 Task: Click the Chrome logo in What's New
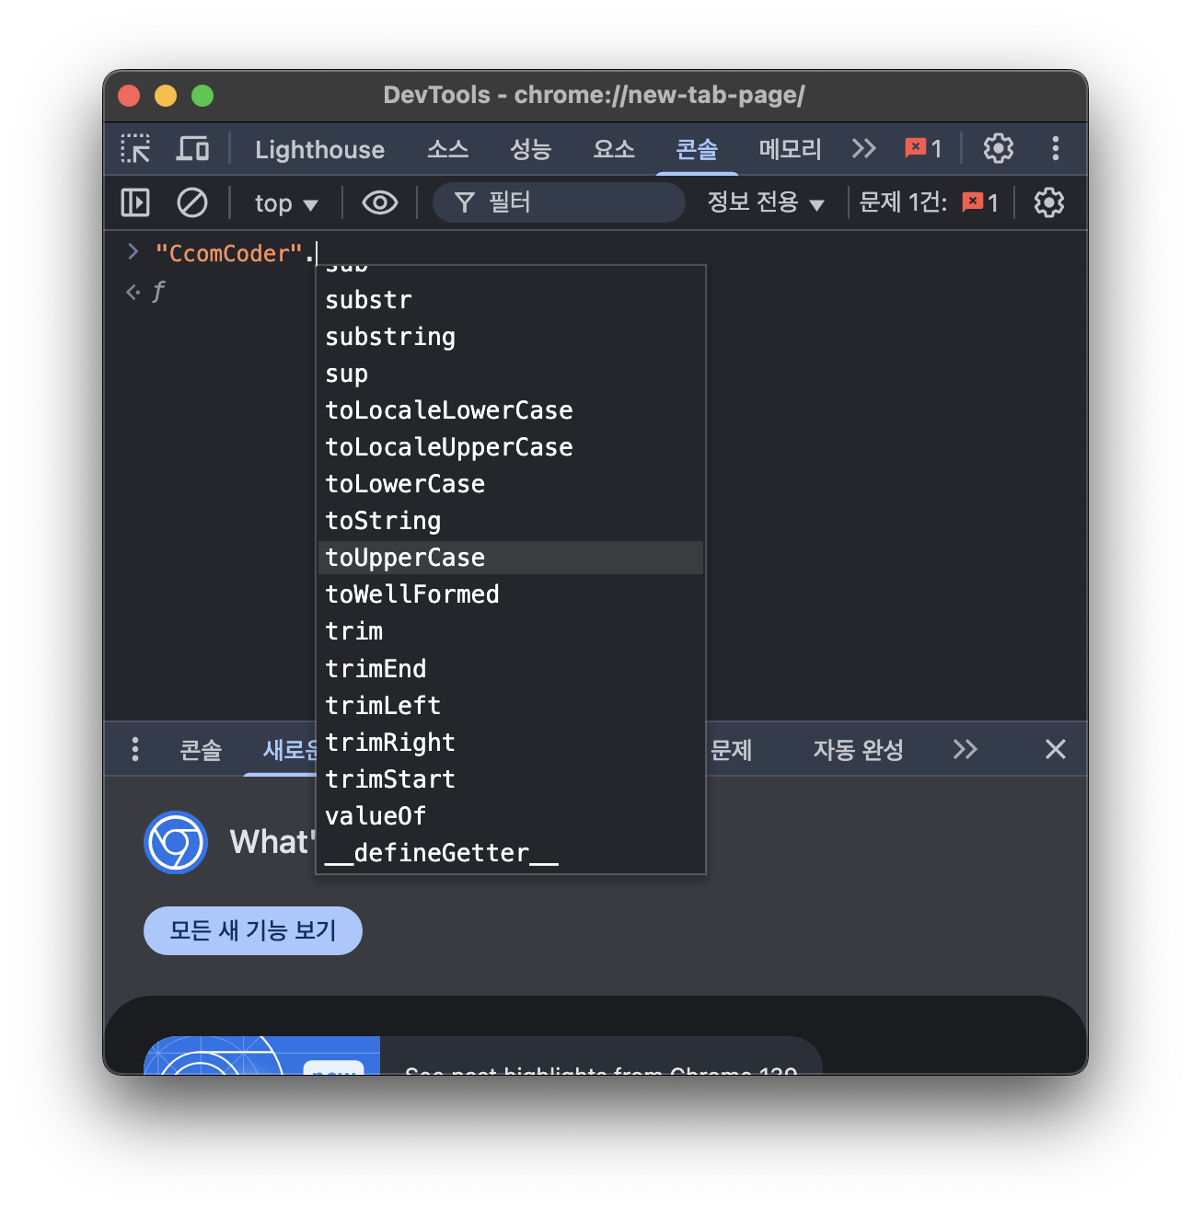click(176, 842)
